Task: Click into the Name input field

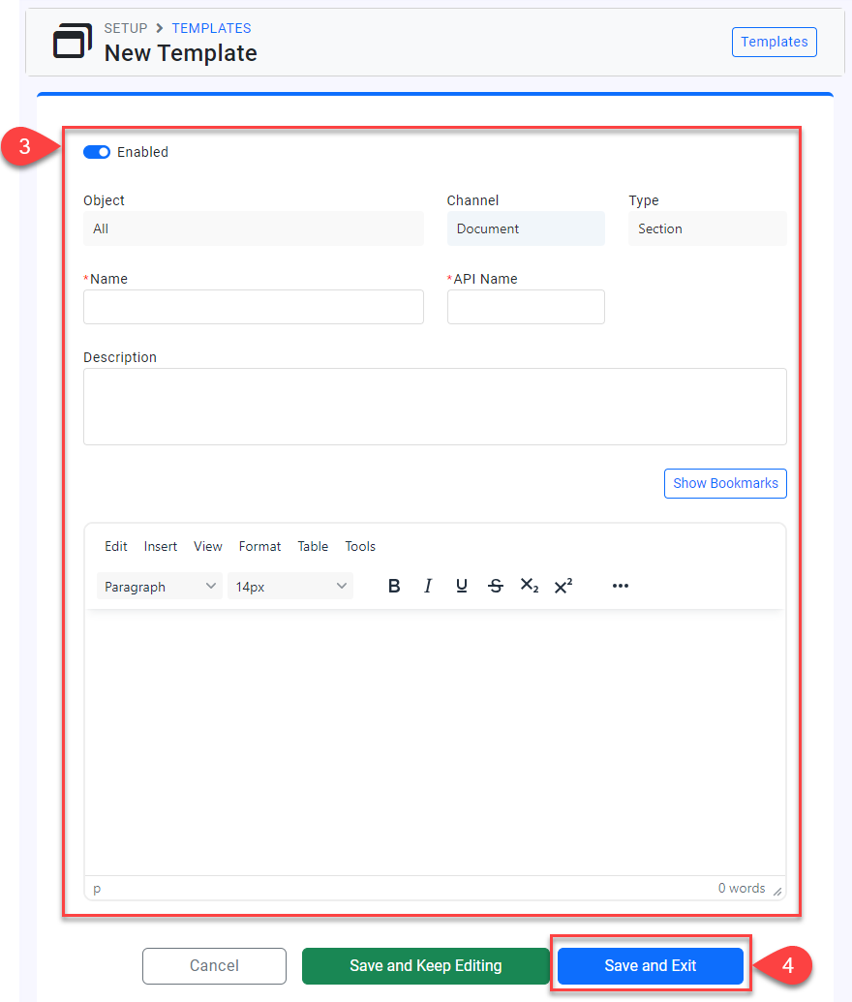Action: click(x=254, y=307)
